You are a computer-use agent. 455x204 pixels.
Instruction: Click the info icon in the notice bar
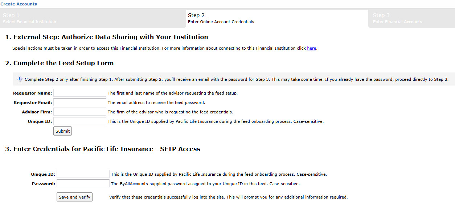(x=20, y=79)
